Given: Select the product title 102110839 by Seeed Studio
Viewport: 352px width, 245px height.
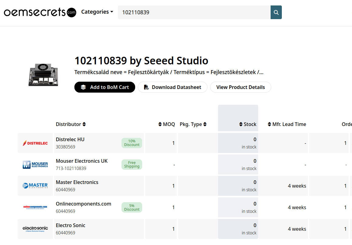Looking at the screenshot, I should [x=141, y=61].
